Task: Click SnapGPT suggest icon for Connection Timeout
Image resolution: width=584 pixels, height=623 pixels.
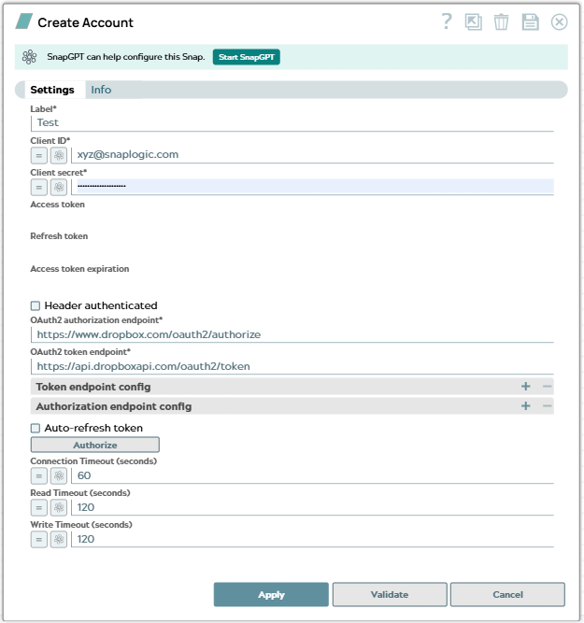Action: coord(59,475)
